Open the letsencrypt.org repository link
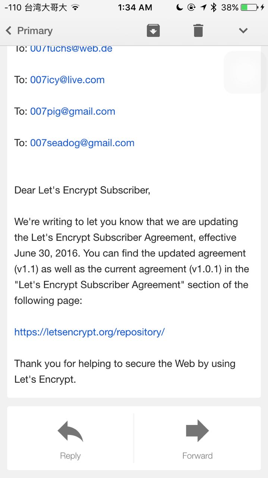268x478 pixels. pyautogui.click(x=89, y=332)
